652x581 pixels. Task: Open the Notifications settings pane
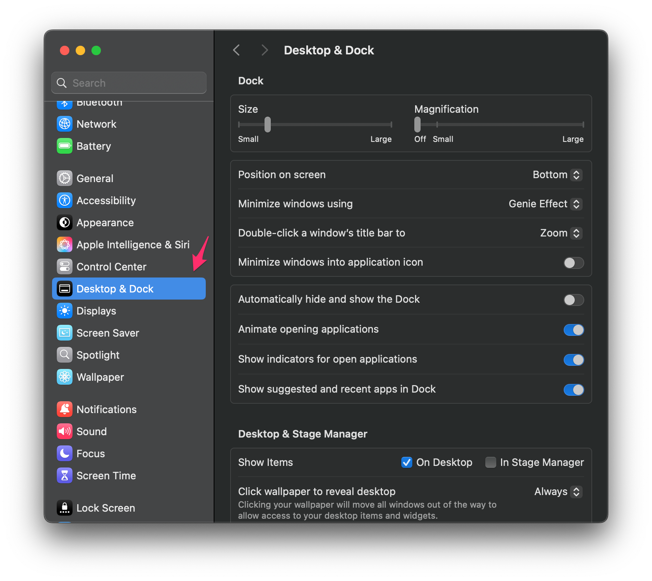[x=129, y=409]
